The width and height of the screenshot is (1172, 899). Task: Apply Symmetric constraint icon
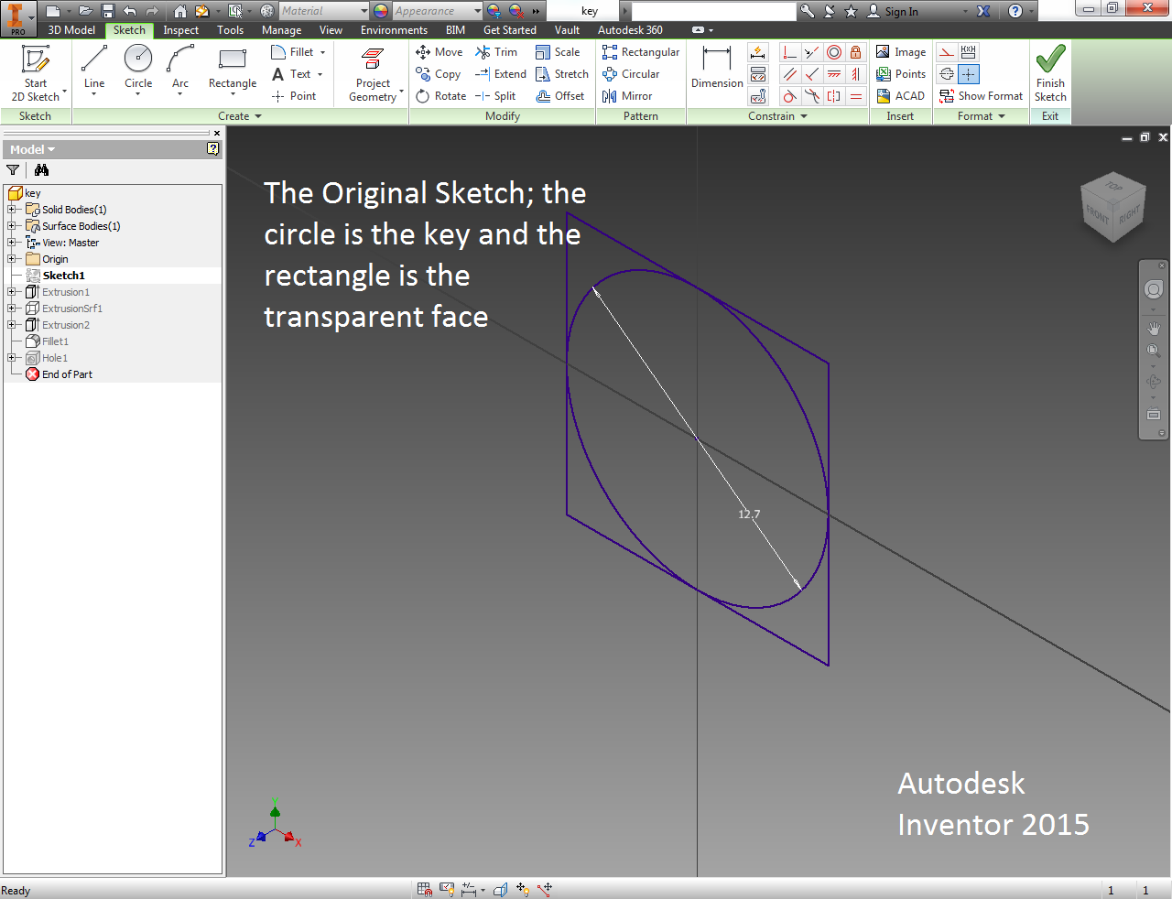pos(834,96)
